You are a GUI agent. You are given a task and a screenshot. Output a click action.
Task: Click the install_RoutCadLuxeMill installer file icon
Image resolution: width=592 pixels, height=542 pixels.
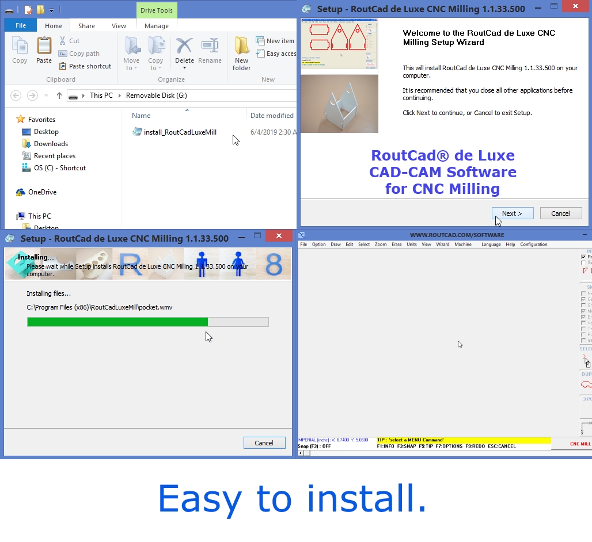tap(136, 132)
